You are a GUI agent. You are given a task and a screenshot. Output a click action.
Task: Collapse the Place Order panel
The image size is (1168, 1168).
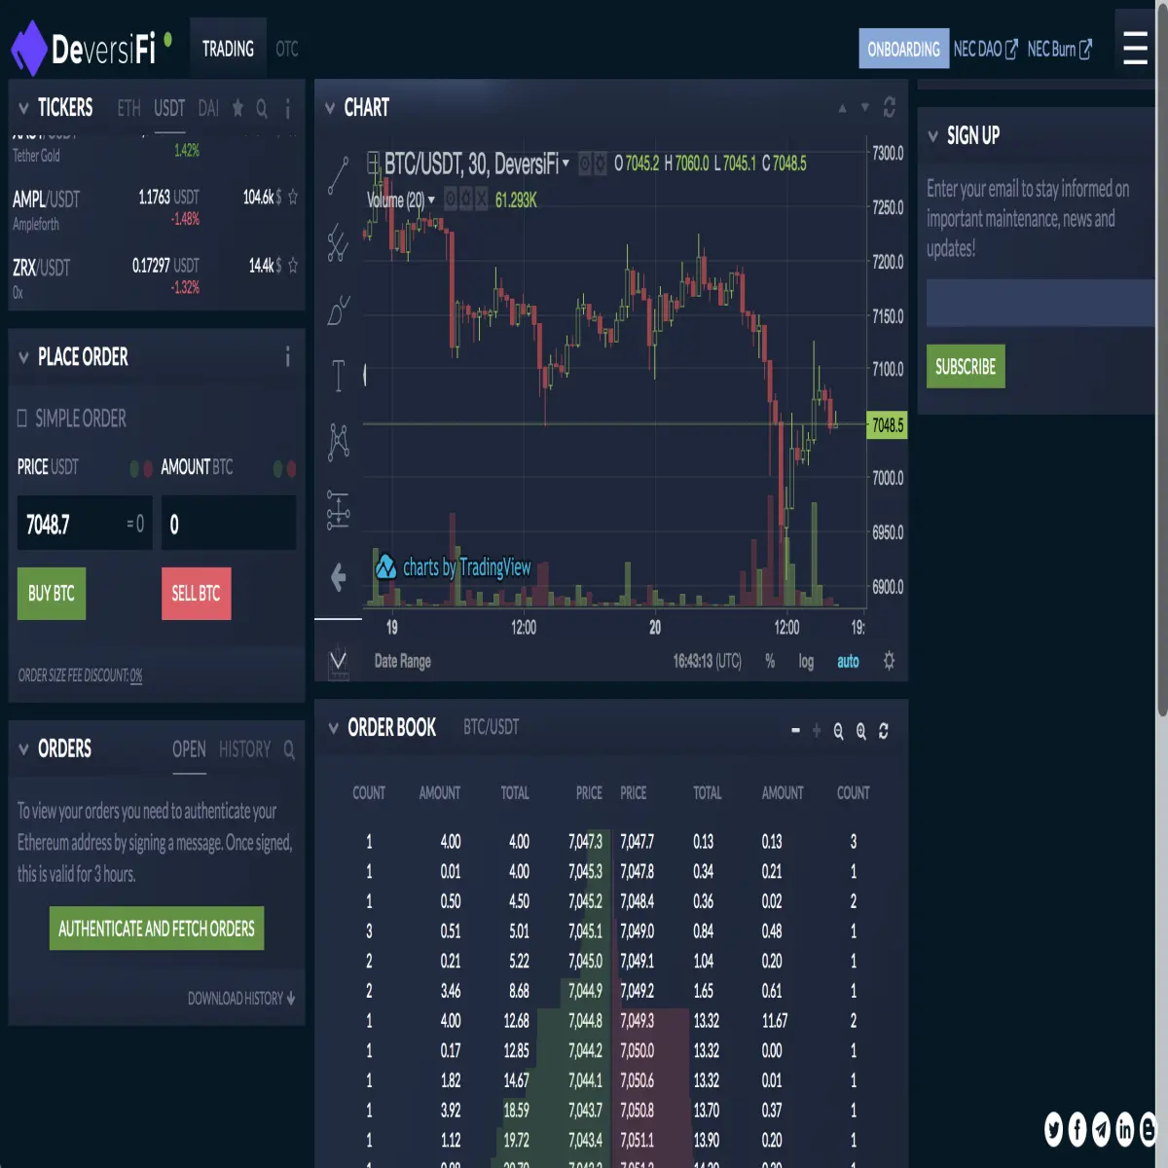23,357
